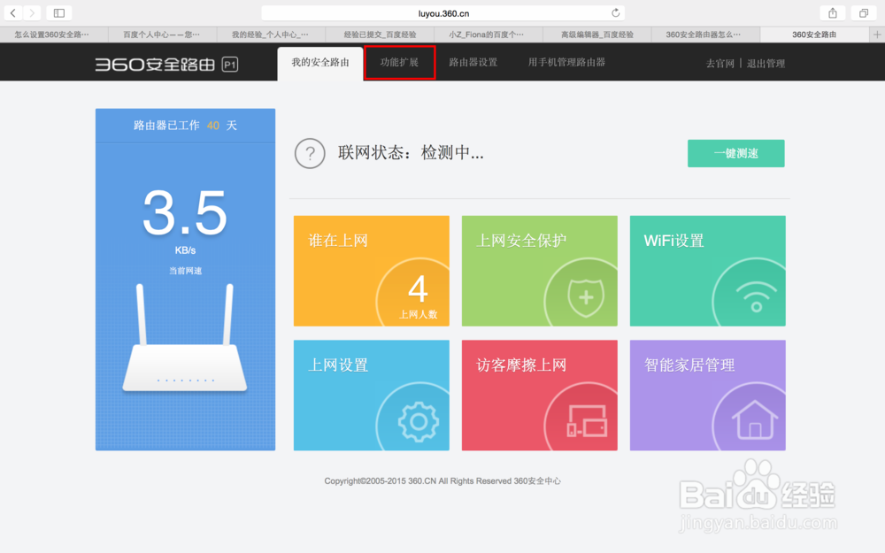Select the 360安全路由 browser tab

(x=814, y=35)
